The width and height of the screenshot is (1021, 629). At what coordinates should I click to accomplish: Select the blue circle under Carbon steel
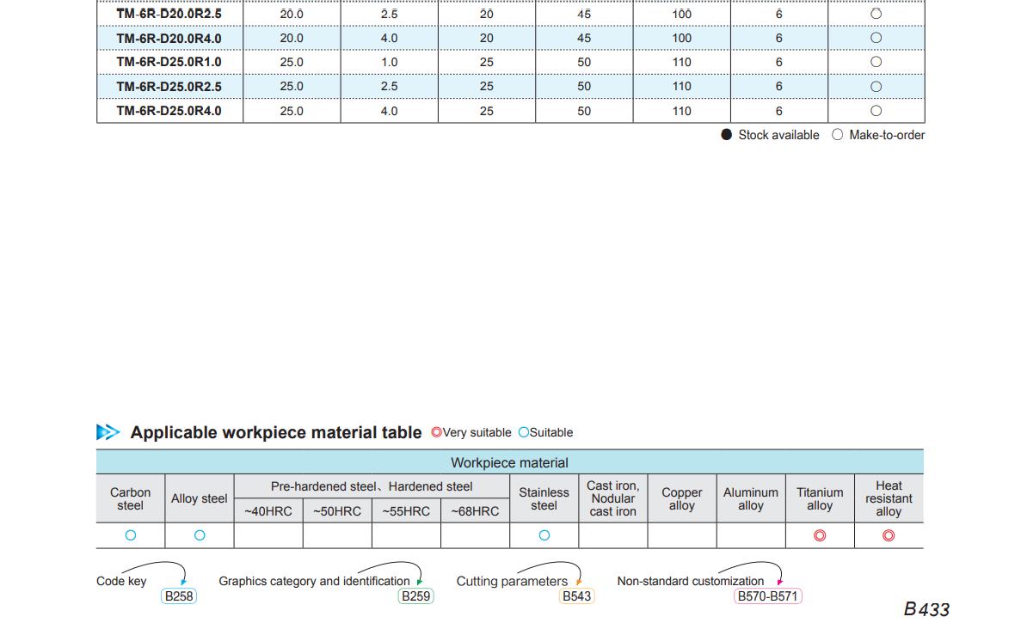(131, 535)
